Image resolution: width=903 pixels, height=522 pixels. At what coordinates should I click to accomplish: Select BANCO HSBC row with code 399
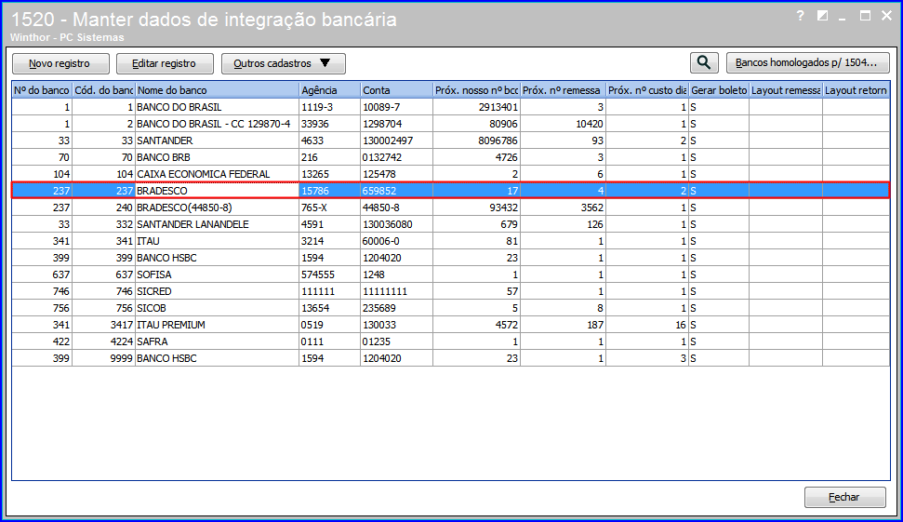coord(451,258)
